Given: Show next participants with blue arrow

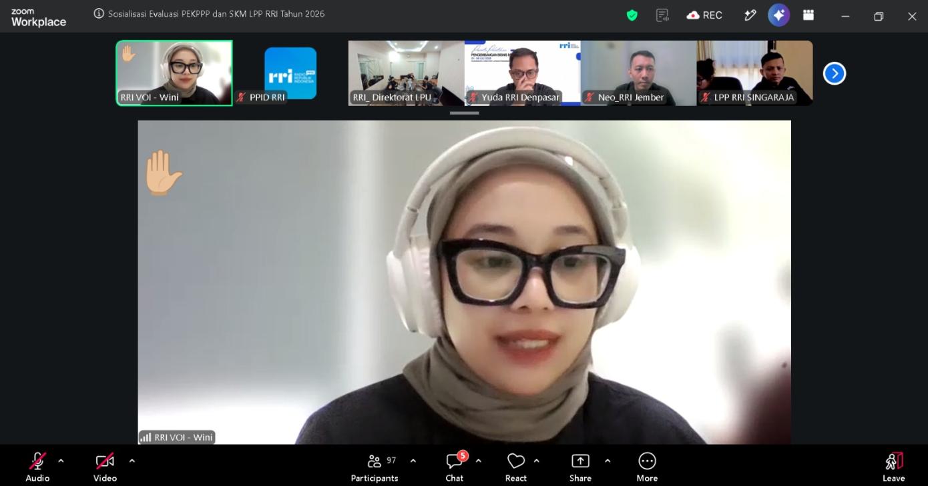Looking at the screenshot, I should (x=835, y=73).
